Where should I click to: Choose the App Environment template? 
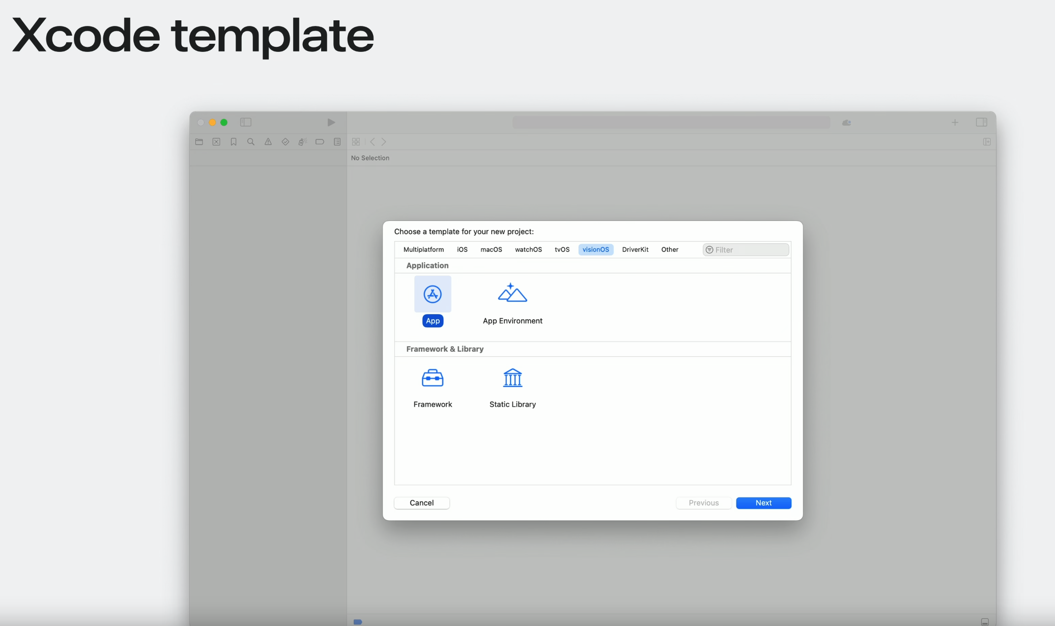click(512, 294)
